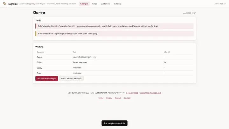Click the Sold by FHL Stephens LLC address text
Viewport: 229px width, 129px height.
pos(96,93)
